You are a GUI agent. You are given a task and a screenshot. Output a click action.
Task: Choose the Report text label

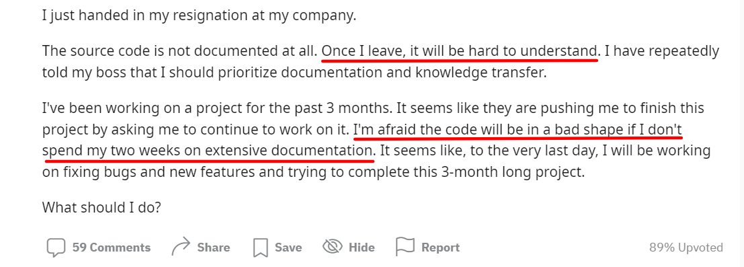tap(441, 247)
